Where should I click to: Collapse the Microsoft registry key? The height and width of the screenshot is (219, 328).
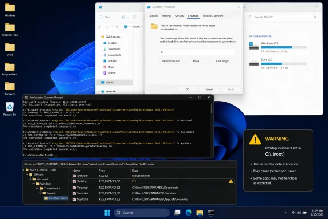31,179
